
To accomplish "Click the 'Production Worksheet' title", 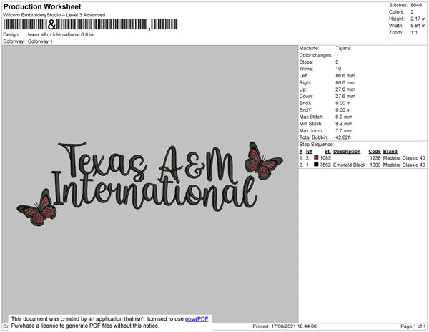I will pos(42,6).
